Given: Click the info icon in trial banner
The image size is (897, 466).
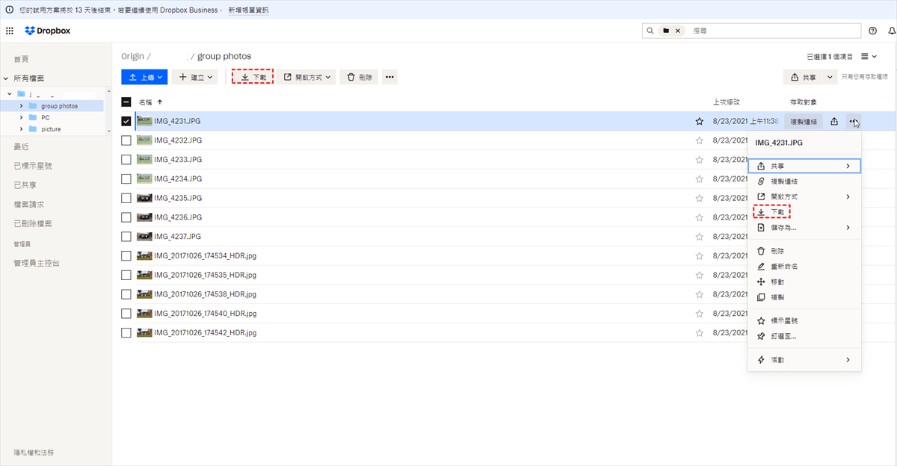Looking at the screenshot, I should tap(9, 10).
